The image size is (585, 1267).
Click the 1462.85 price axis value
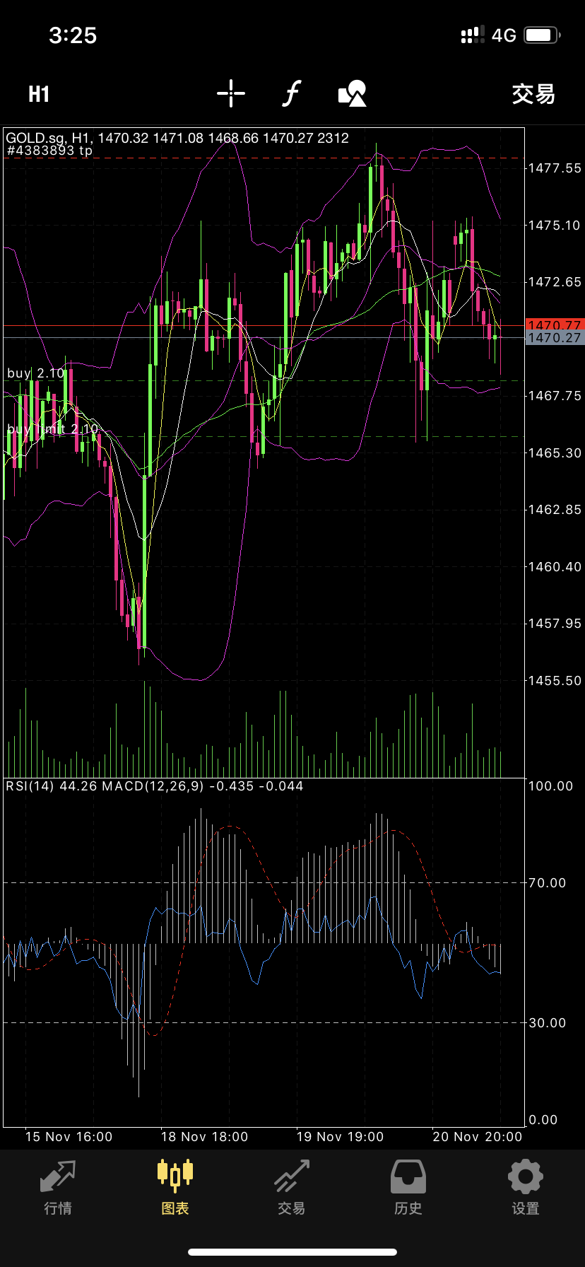point(555,510)
